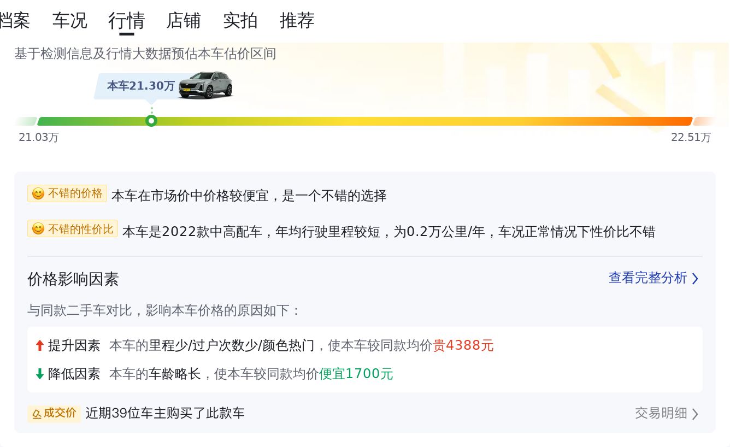The width and height of the screenshot is (730, 447).
Task: Switch to the 推荐 tab
Action: [x=297, y=21]
